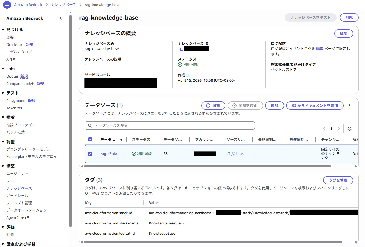
Task: Collapse the Labs section
Action: [3, 69]
